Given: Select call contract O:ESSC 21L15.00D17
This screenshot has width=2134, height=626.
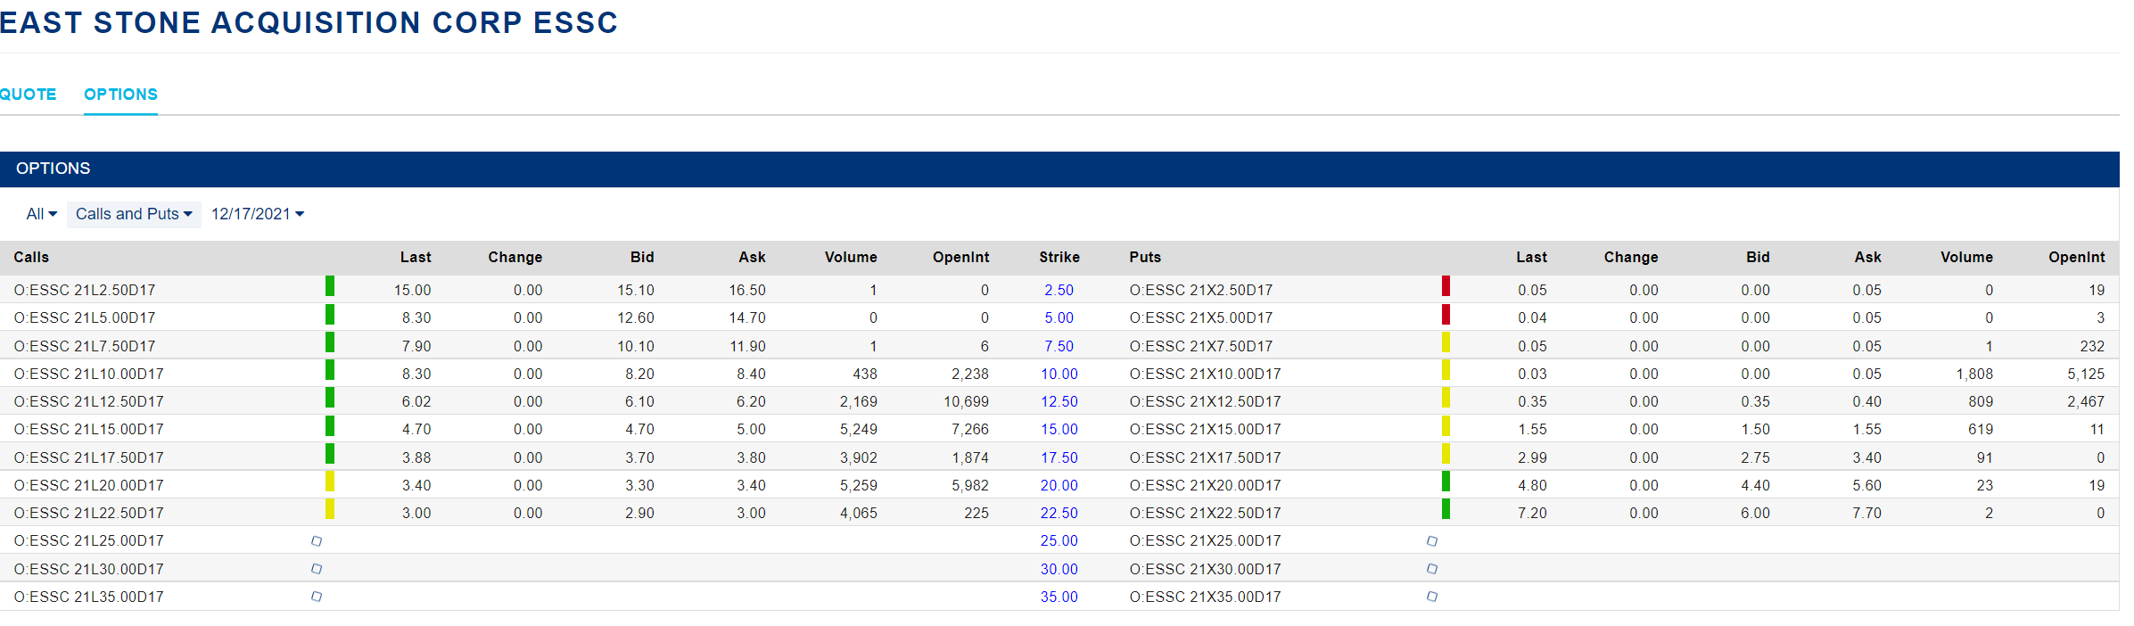Looking at the screenshot, I should pyautogui.click(x=89, y=429).
